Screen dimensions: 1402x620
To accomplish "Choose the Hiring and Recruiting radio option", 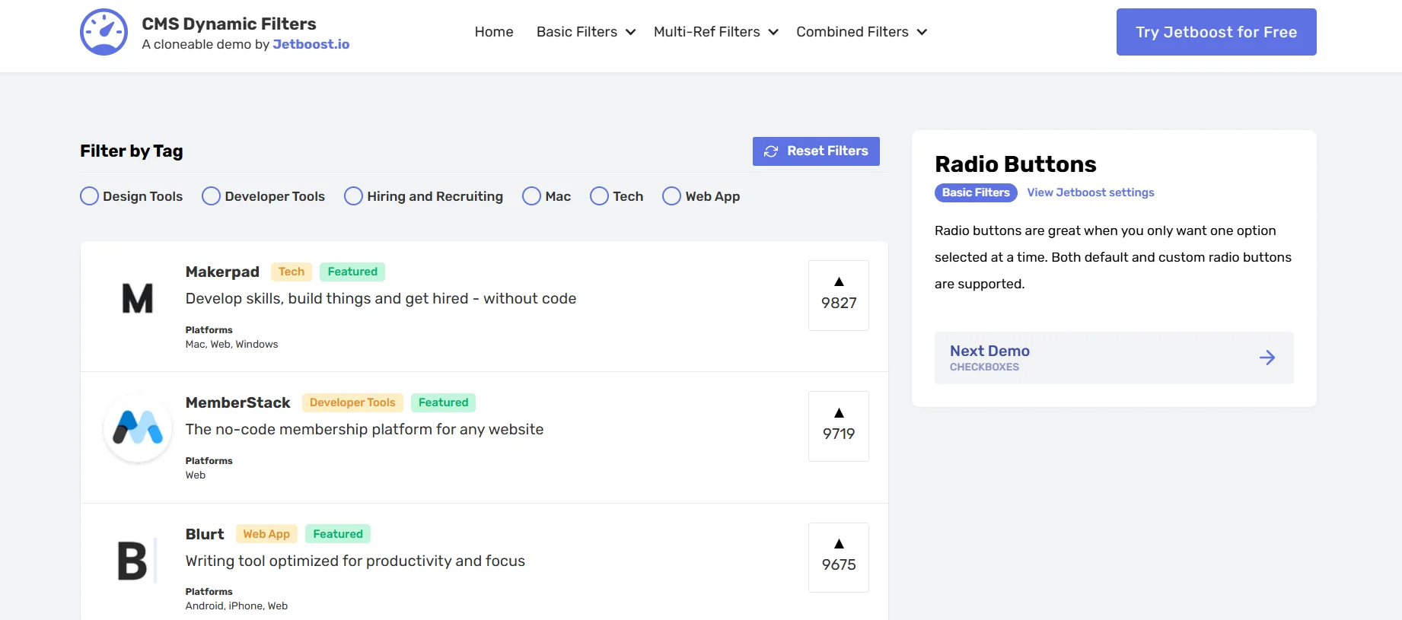I will tap(354, 196).
